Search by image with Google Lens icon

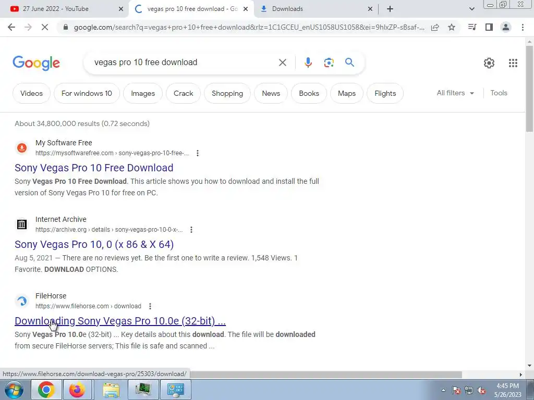point(329,63)
